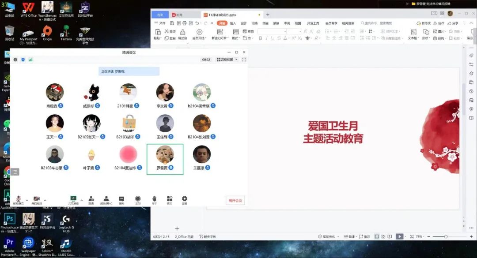
Task: Open the Members list icon in meeting
Action: pyautogui.click(x=106, y=199)
